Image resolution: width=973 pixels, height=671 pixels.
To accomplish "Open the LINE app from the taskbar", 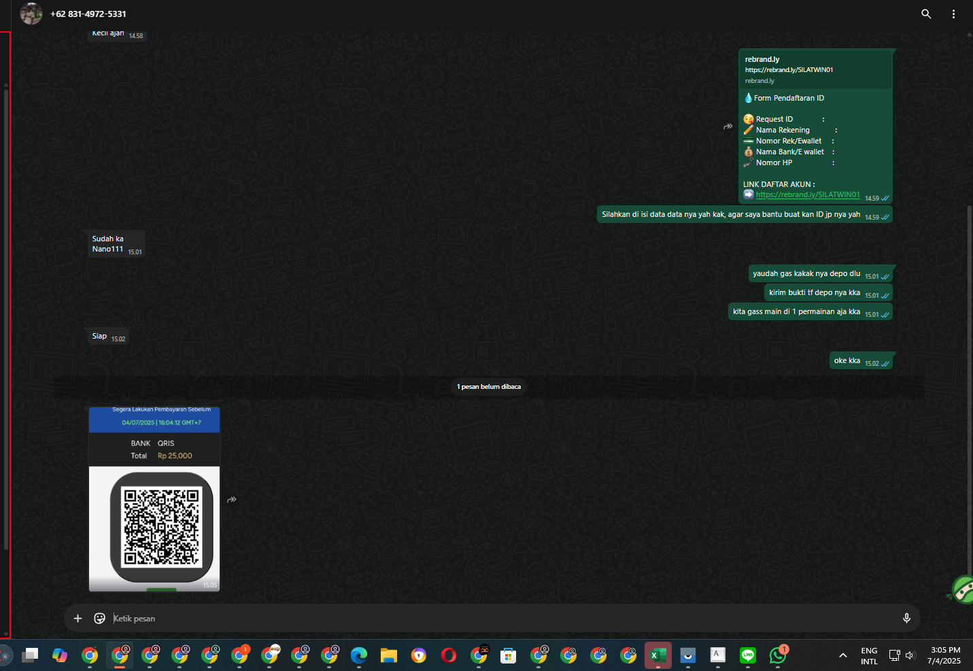I will coord(748,655).
